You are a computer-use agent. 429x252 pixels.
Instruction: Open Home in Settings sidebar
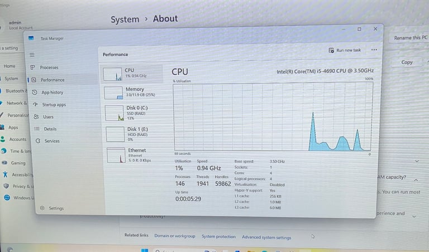tap(9, 66)
